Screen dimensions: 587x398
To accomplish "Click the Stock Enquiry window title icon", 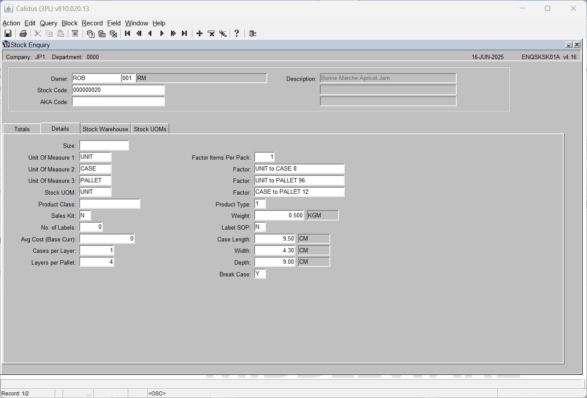I will pos(6,44).
